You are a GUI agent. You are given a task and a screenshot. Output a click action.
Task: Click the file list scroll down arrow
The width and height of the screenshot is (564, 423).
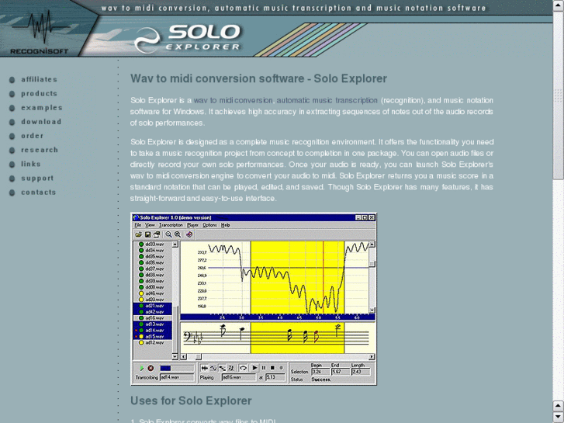pyautogui.click(x=175, y=356)
